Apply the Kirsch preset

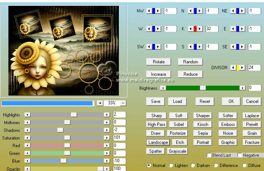[x=203, y=124]
